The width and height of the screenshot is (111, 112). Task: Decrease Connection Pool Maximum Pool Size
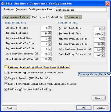[103, 35]
